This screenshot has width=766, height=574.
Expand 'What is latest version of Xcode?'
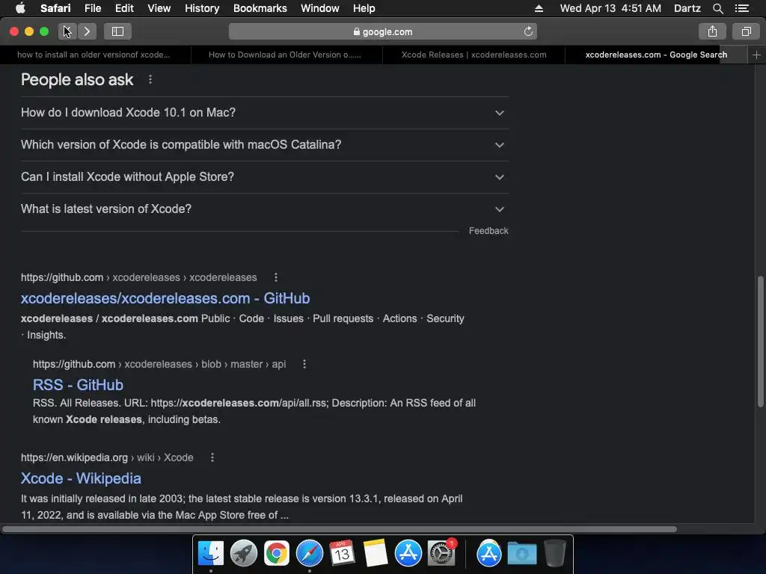pyautogui.click(x=264, y=209)
